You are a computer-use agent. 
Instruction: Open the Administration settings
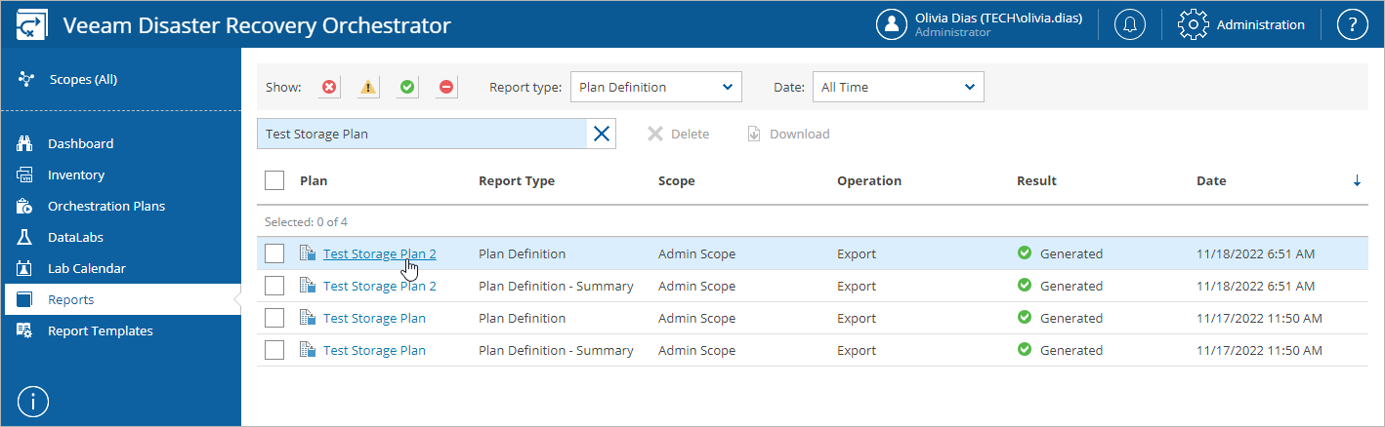coord(1242,25)
